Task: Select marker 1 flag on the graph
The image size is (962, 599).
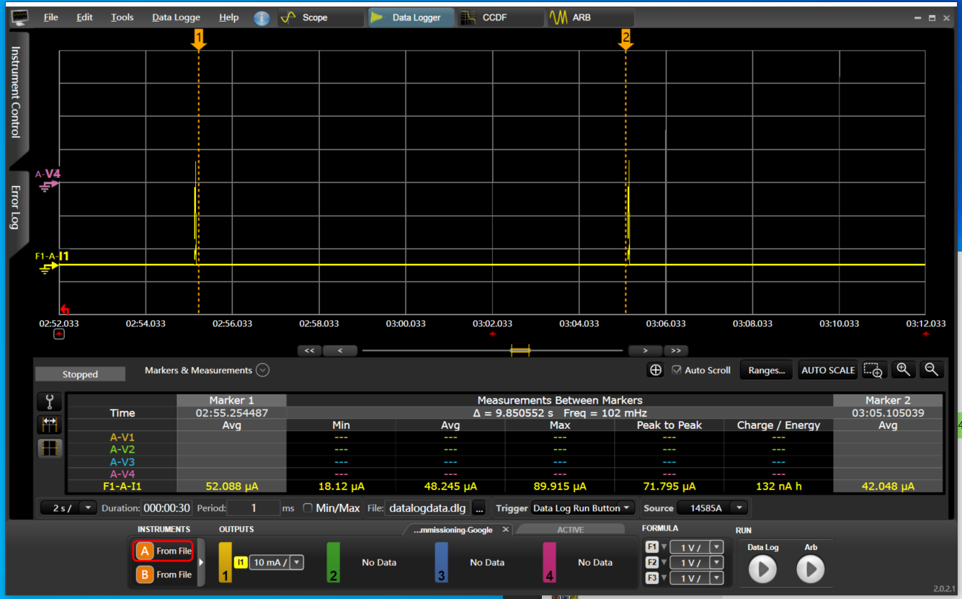Action: [199, 40]
